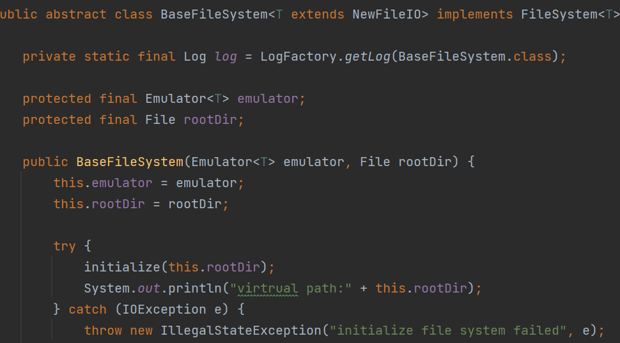Click the implements keyword

475,14
